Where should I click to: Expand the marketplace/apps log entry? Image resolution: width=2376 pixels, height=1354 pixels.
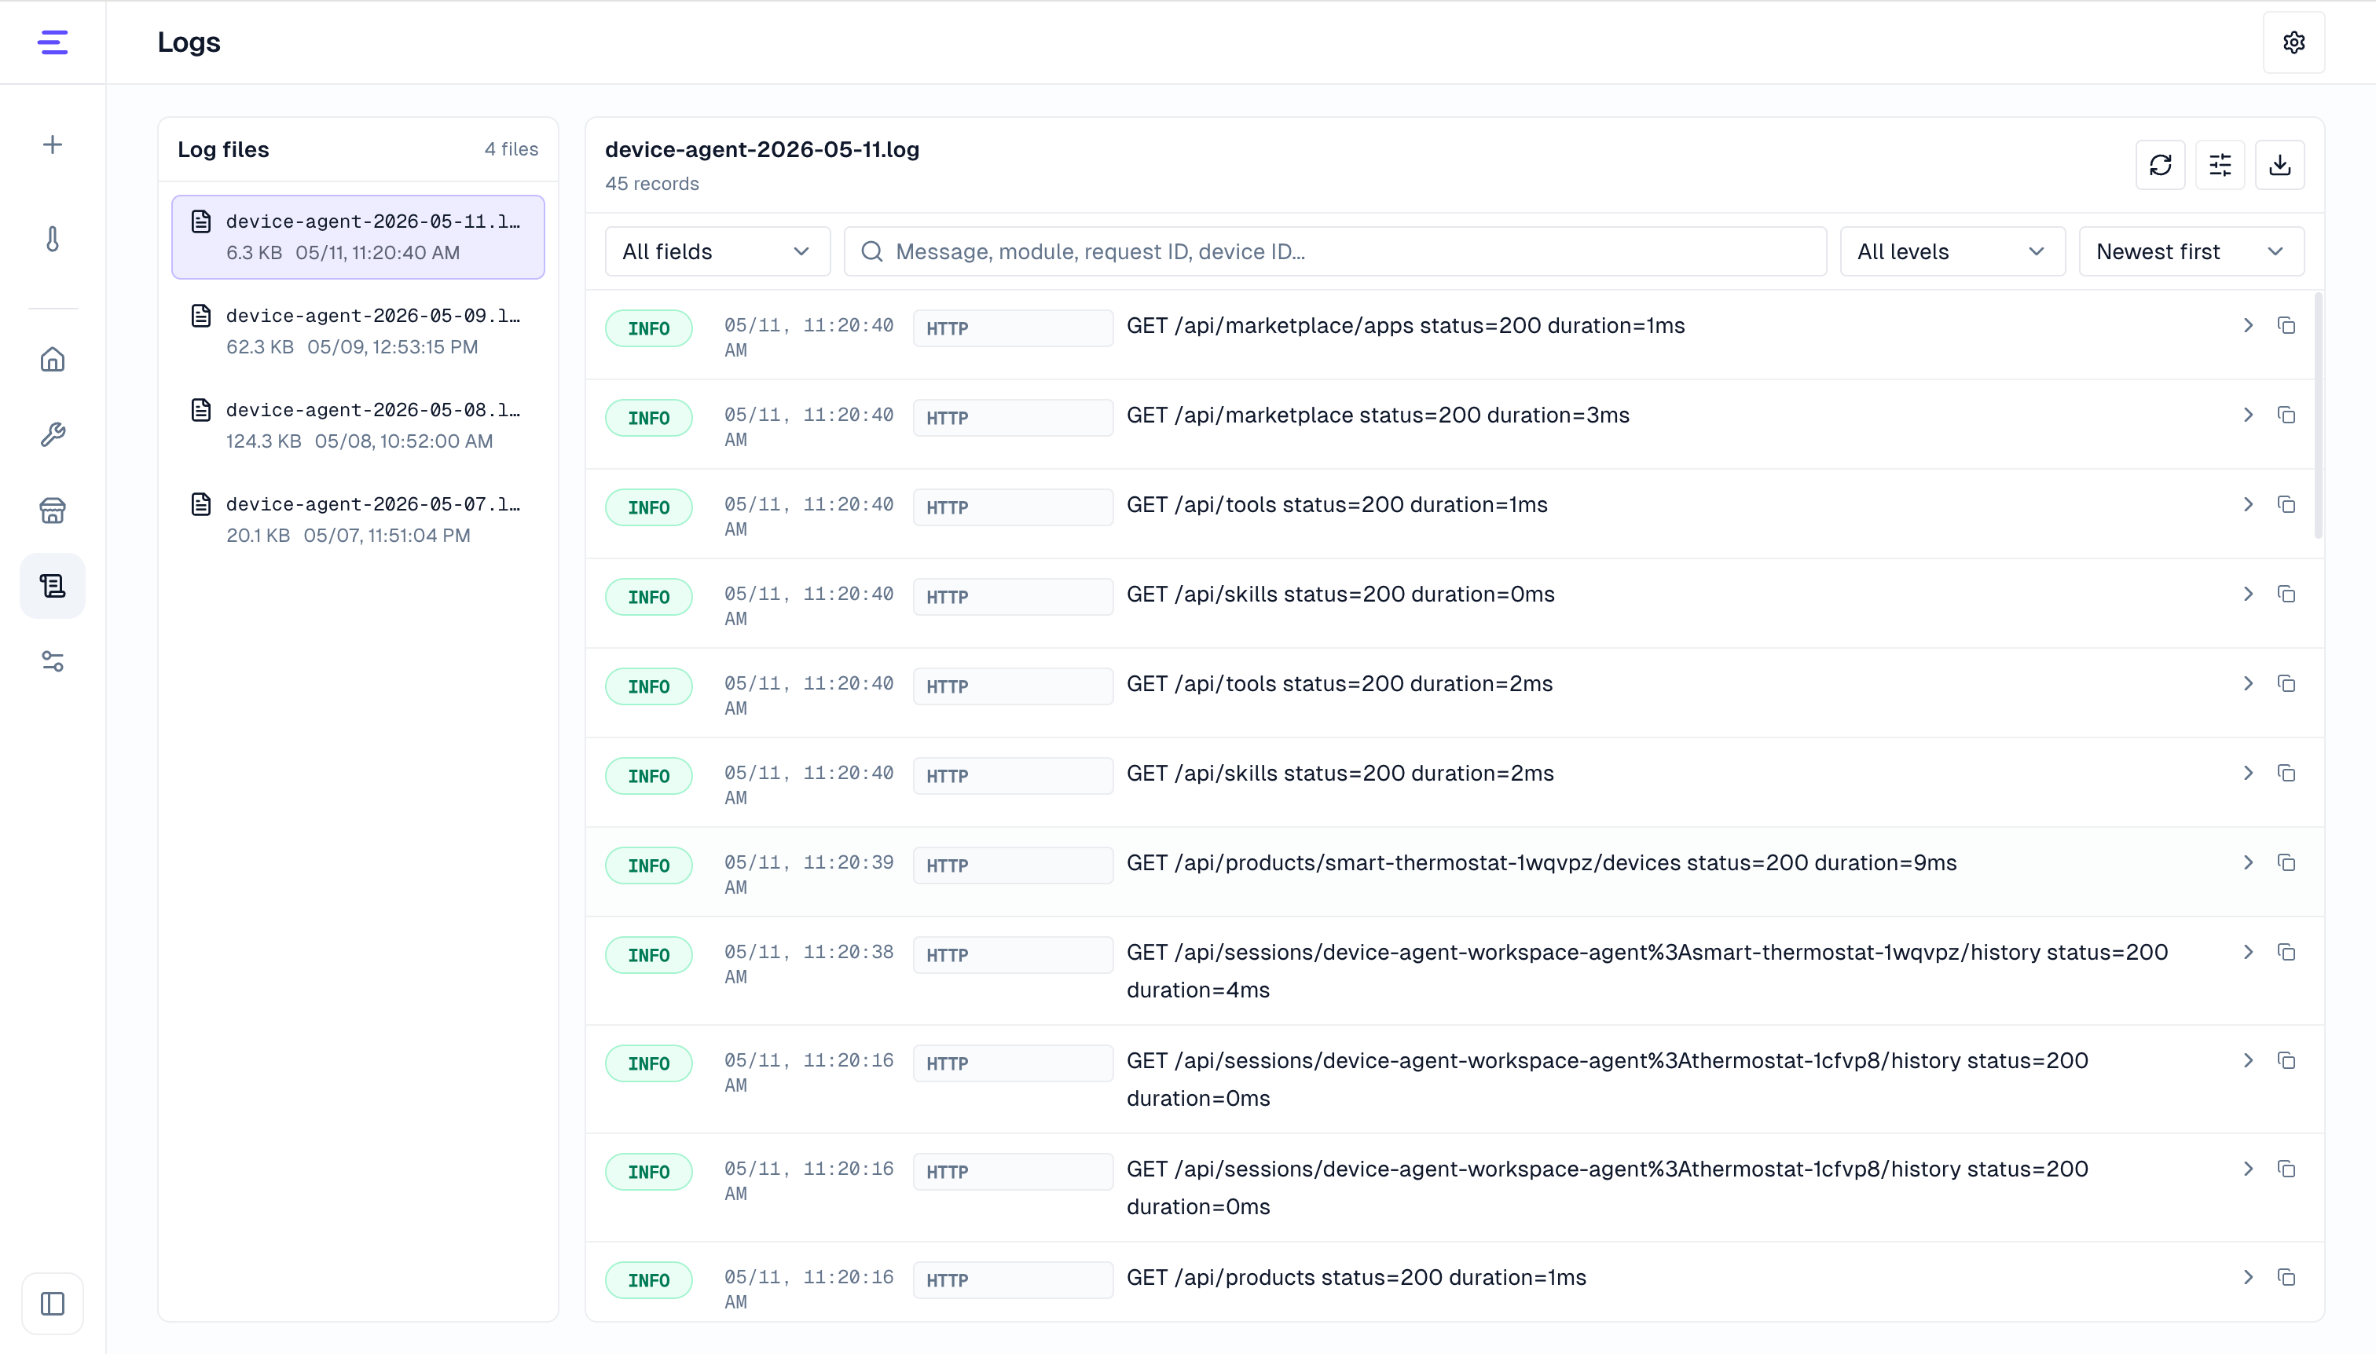point(2248,325)
